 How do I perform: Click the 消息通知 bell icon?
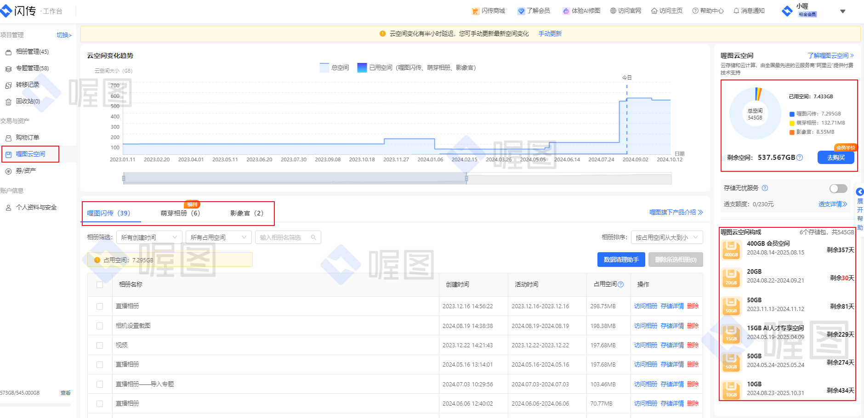coord(736,11)
